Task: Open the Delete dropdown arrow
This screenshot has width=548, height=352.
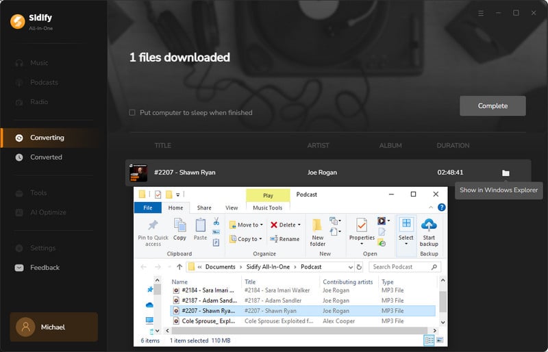Action: [299, 225]
